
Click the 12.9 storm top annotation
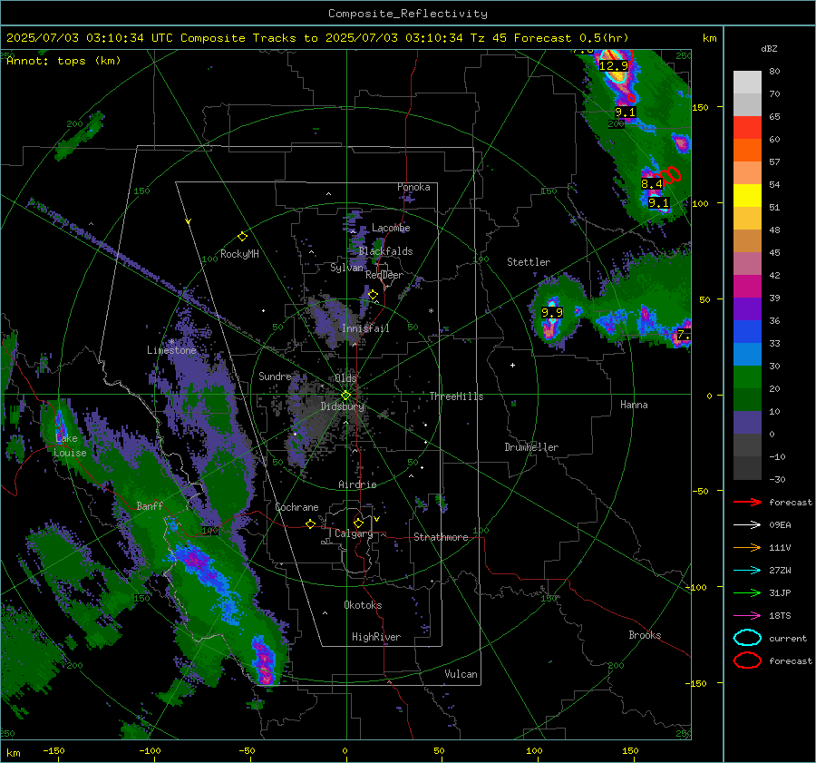[x=614, y=65]
